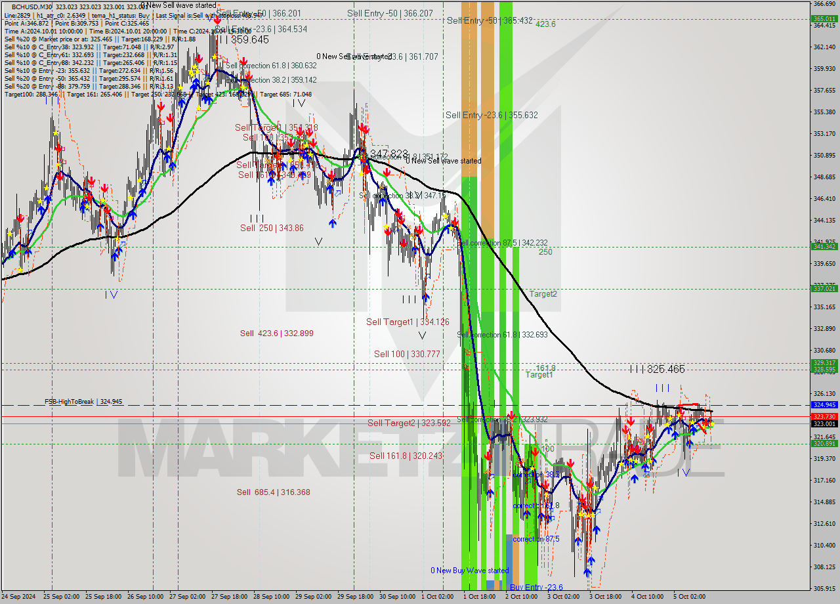Screen dimensions: 840x604
Task: Select 'Sell 685.4 | 316.368' label
Action: 273,492
